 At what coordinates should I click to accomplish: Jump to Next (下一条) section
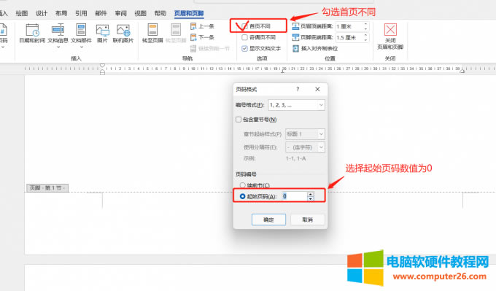[203, 37]
